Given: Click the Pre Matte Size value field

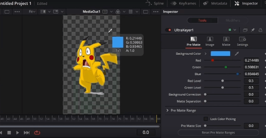Looking at the screenshot, I should pyautogui.click(x=251, y=126).
